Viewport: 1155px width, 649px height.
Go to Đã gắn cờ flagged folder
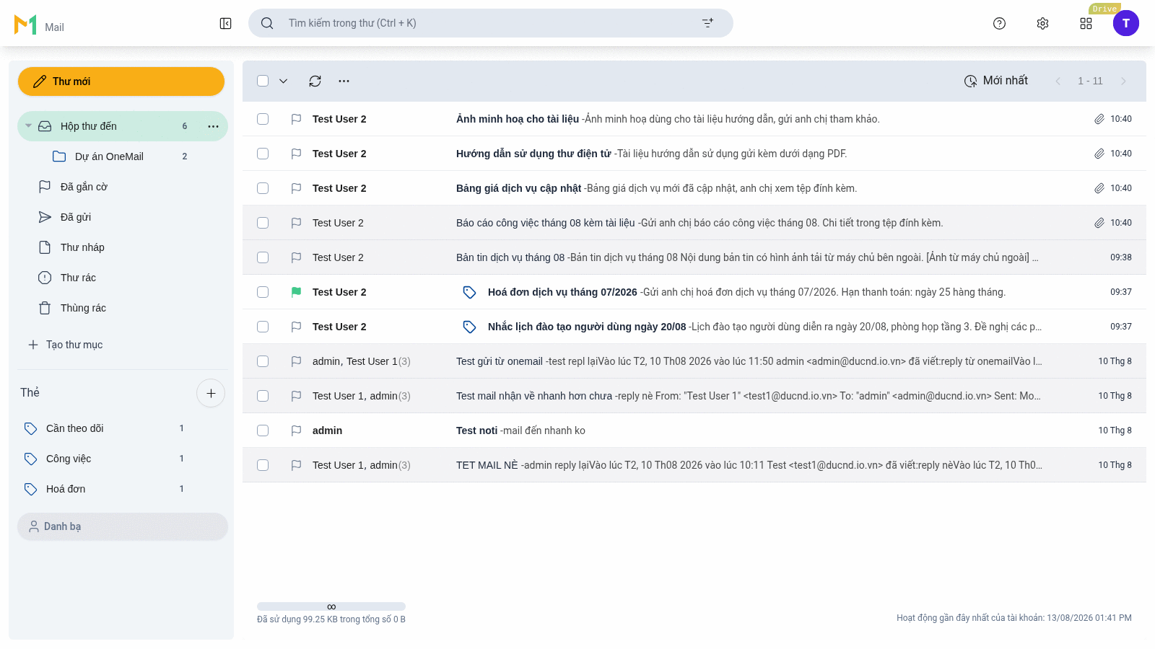pyautogui.click(x=123, y=187)
